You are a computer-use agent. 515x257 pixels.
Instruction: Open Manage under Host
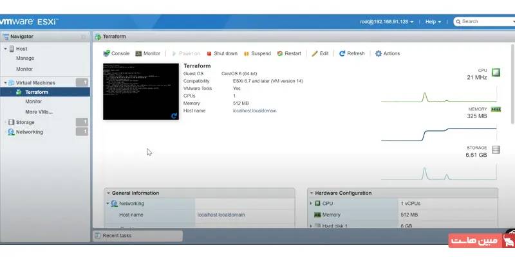[25, 58]
